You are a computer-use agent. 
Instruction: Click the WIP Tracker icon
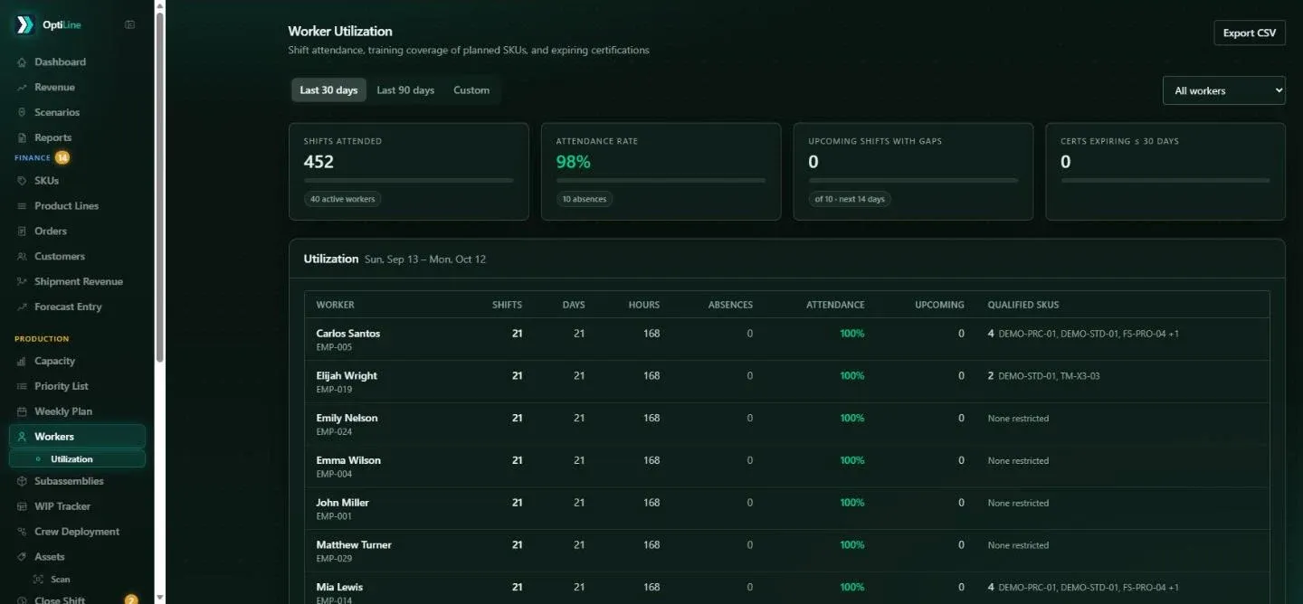coord(22,507)
